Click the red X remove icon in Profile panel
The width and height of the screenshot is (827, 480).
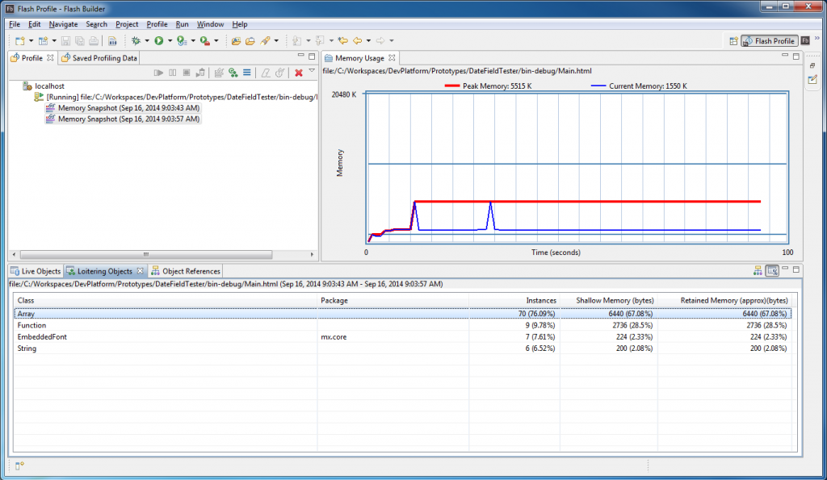point(299,73)
